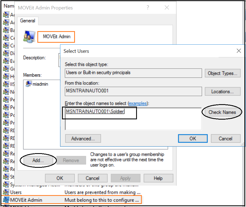Open the examples hyperlink
246x207 pixels.
coord(138,103)
